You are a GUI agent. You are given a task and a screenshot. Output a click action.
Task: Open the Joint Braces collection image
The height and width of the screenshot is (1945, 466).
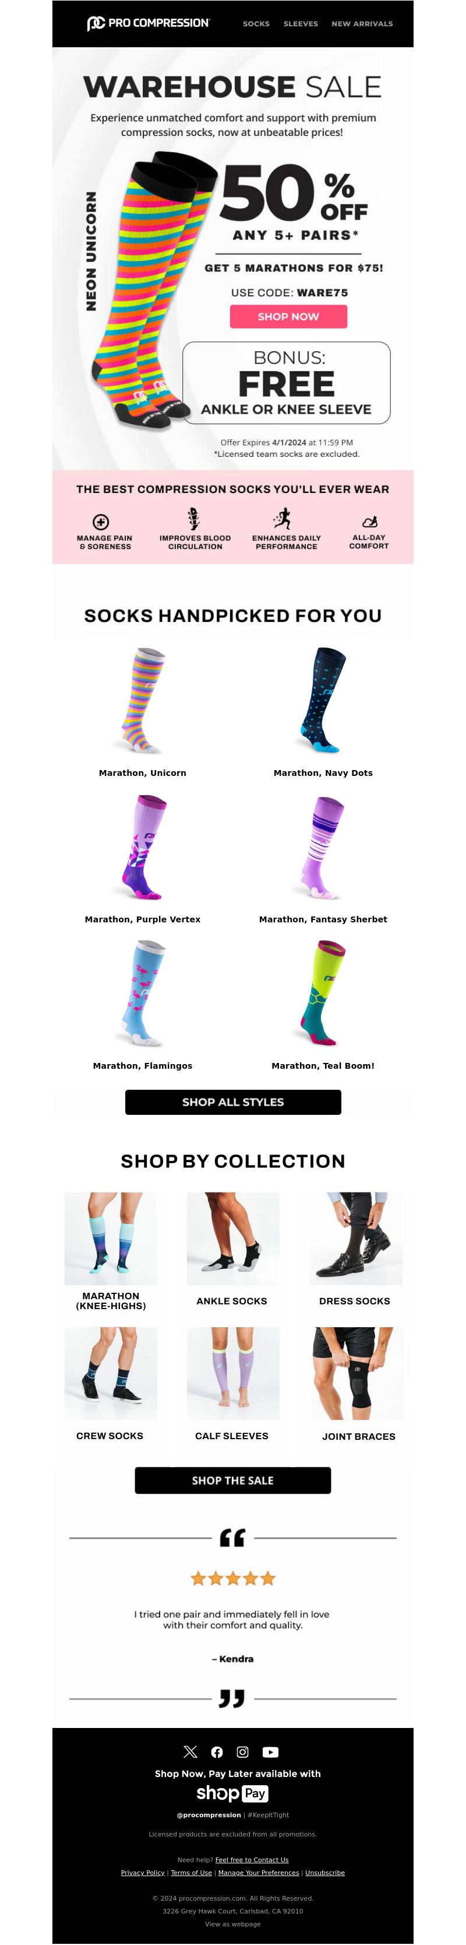click(358, 1374)
